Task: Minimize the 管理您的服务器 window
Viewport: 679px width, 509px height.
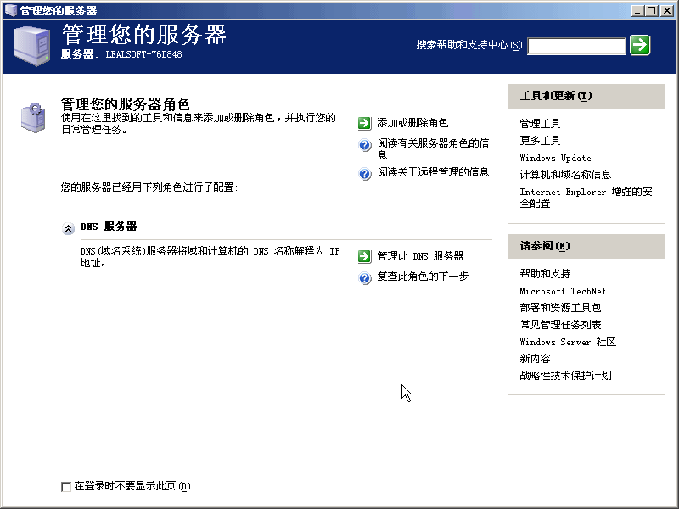Action: (637, 11)
